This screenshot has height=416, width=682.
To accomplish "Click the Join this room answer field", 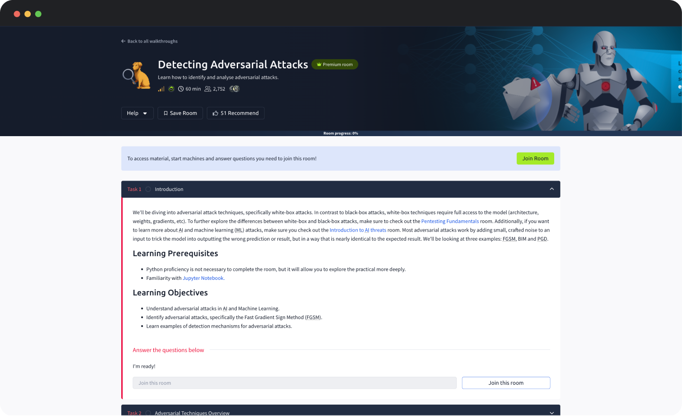I will pyautogui.click(x=294, y=383).
